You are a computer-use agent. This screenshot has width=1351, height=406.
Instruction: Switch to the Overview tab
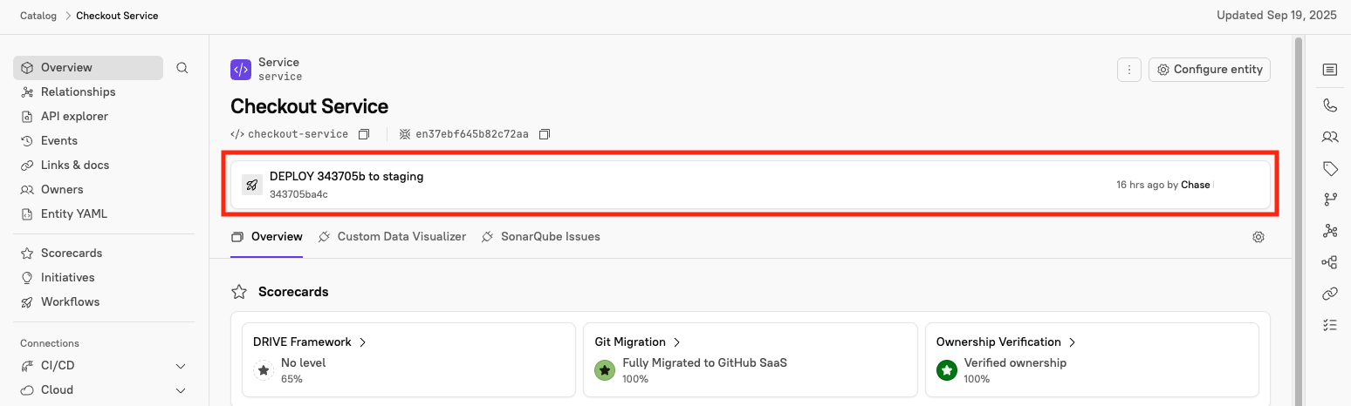(x=267, y=237)
